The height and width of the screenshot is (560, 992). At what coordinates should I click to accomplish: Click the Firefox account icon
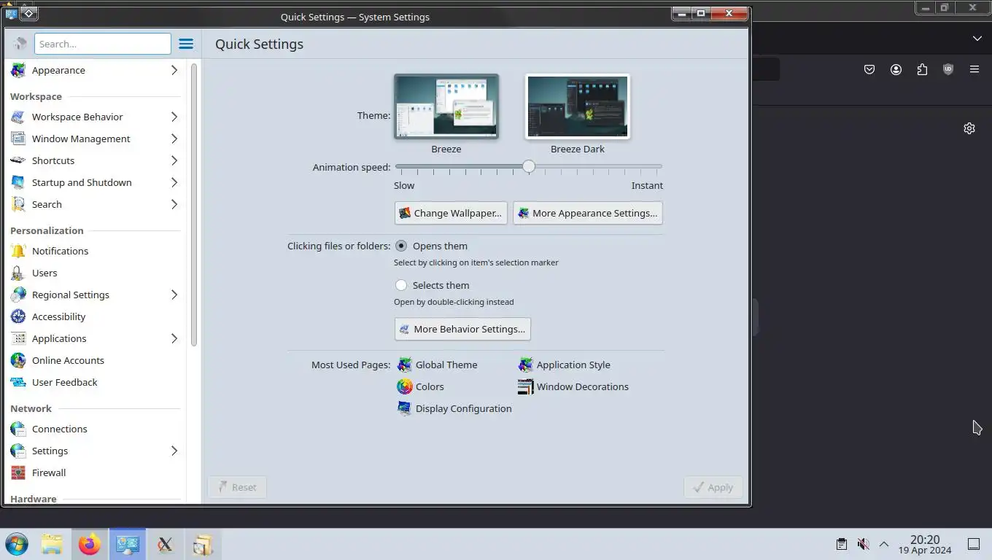tap(896, 69)
